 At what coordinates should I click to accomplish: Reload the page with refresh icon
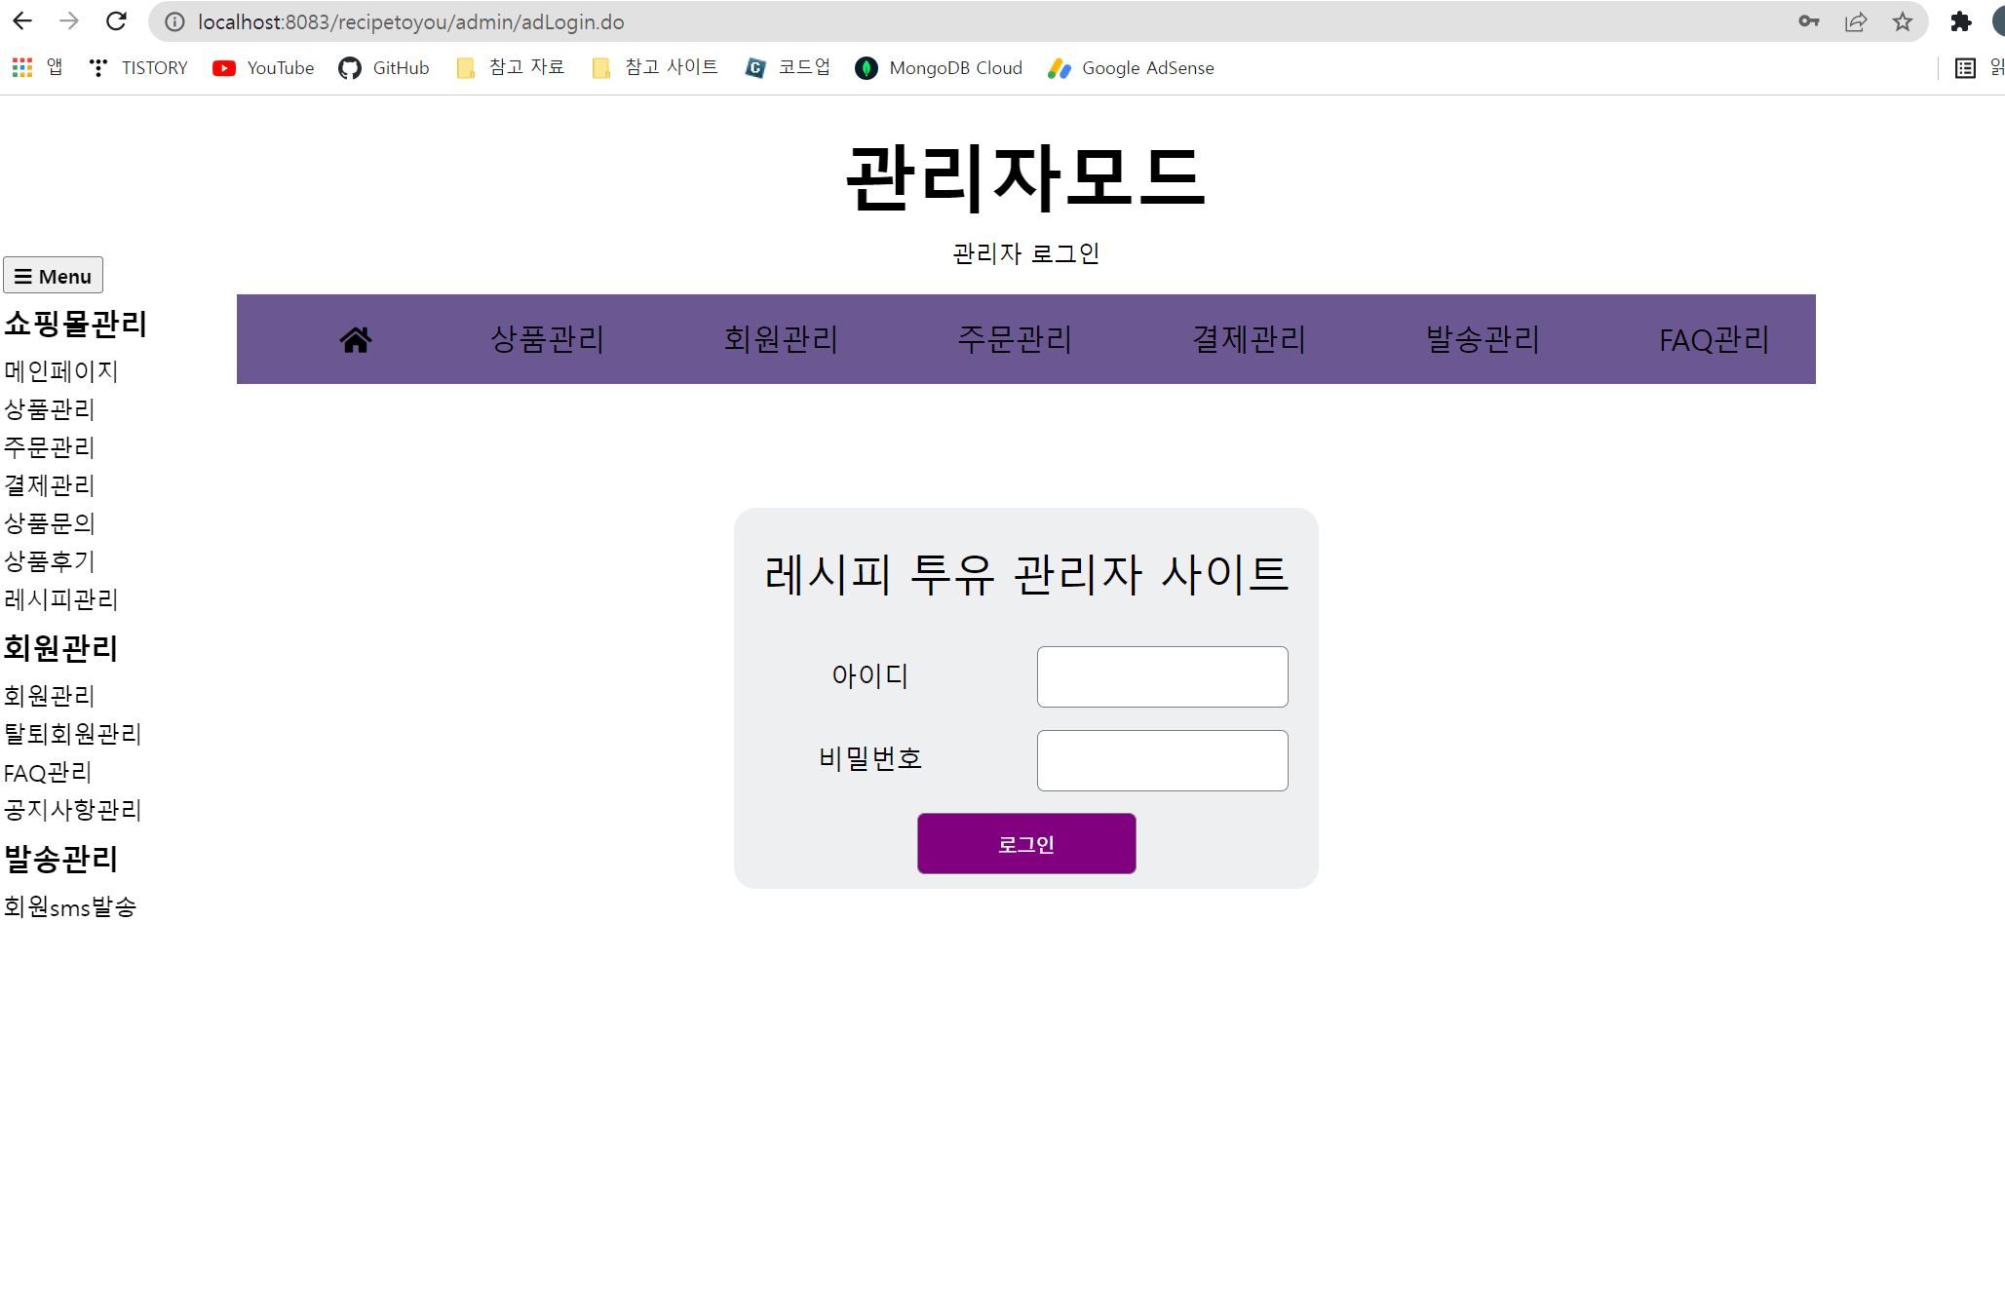point(116,21)
